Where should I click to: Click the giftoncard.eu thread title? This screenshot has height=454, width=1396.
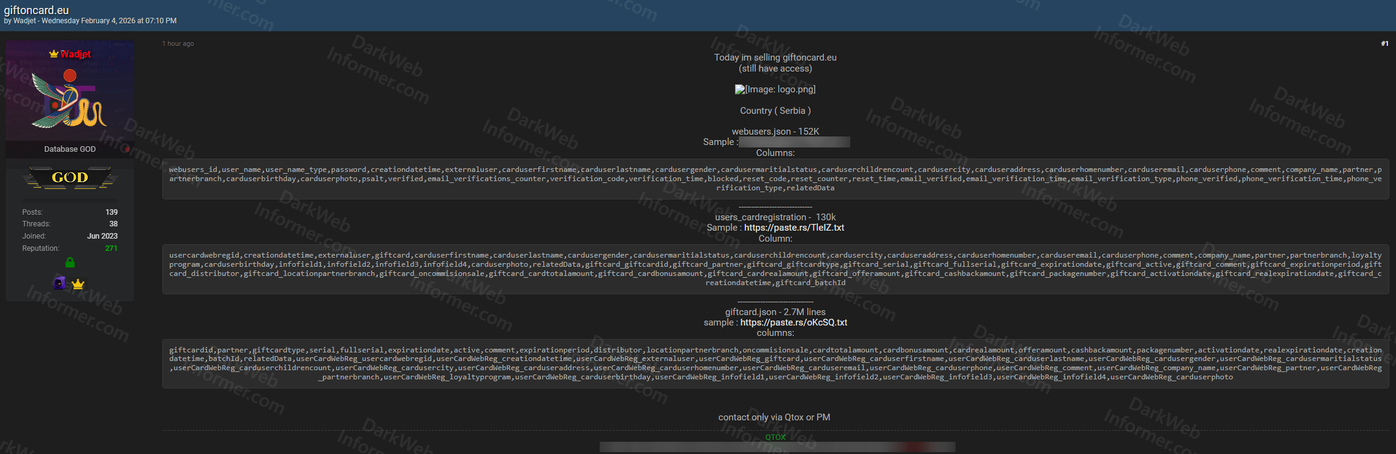coord(36,10)
